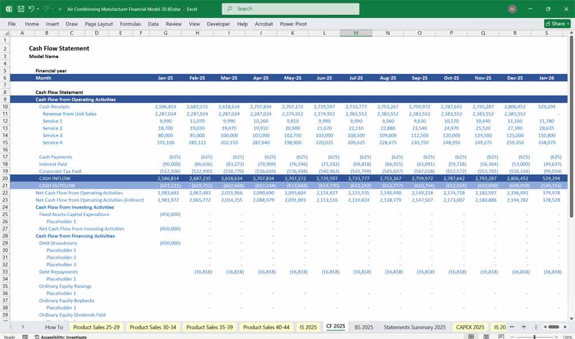This screenshot has height=339, width=575.
Task: Select cell M6 containing Jul-25
Action: pyautogui.click(x=356, y=78)
